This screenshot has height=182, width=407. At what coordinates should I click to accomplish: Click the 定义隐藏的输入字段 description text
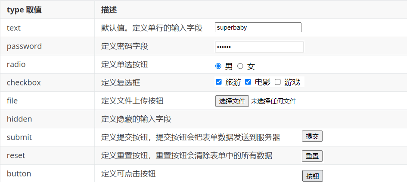pos(136,119)
